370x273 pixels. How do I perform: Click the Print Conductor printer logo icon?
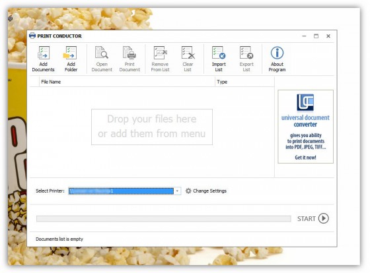(32, 36)
